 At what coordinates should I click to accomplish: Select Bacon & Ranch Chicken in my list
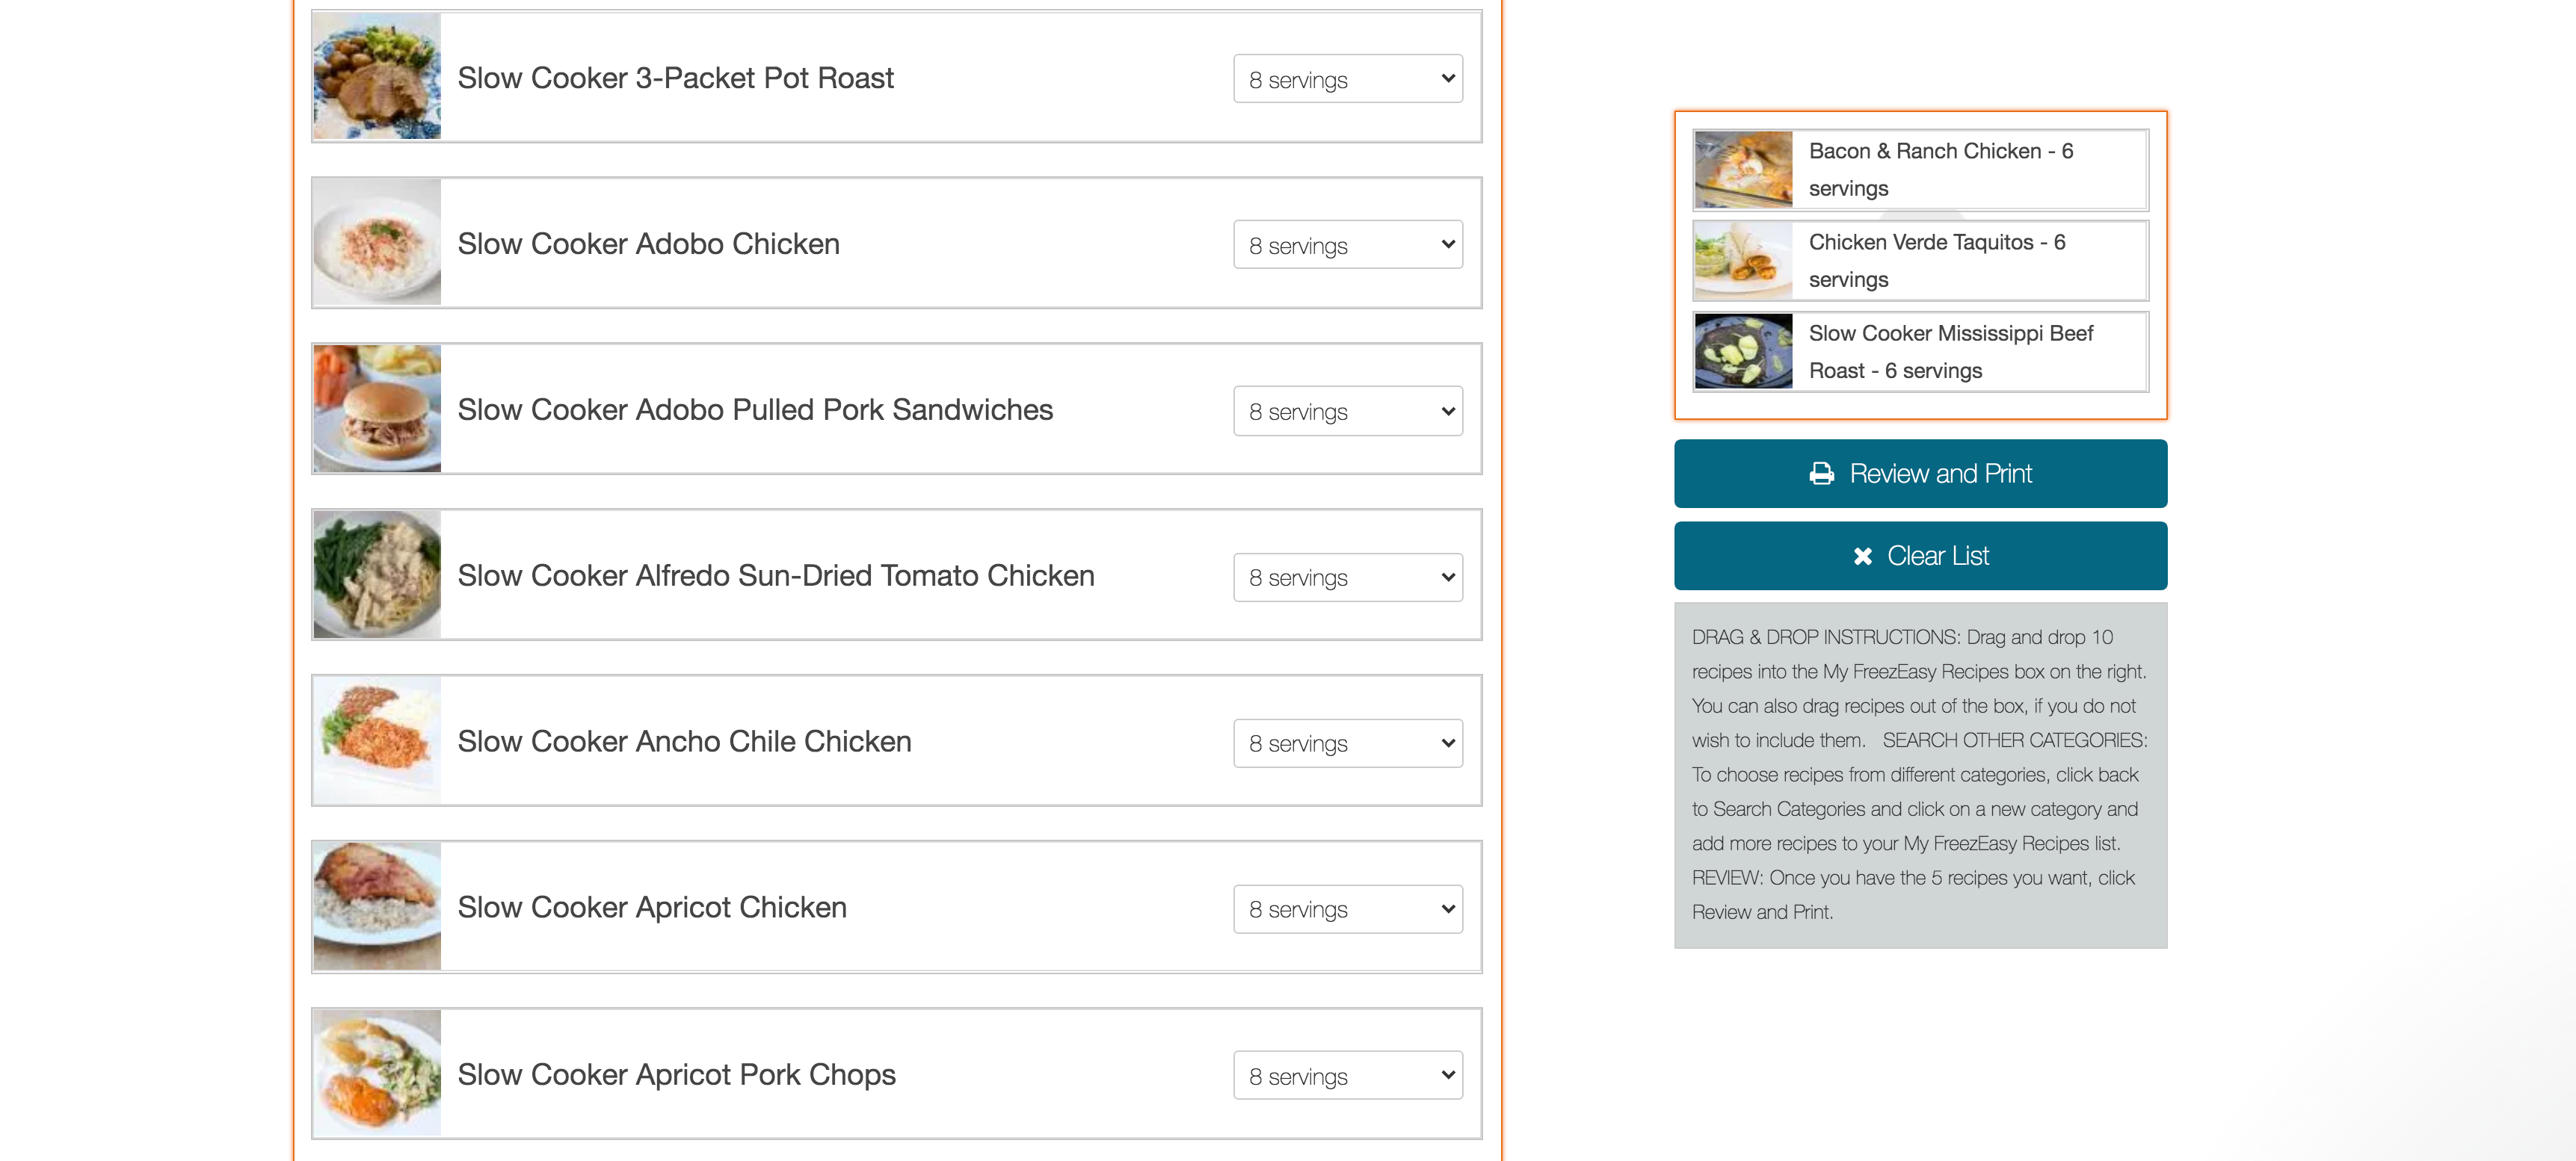(1920, 170)
